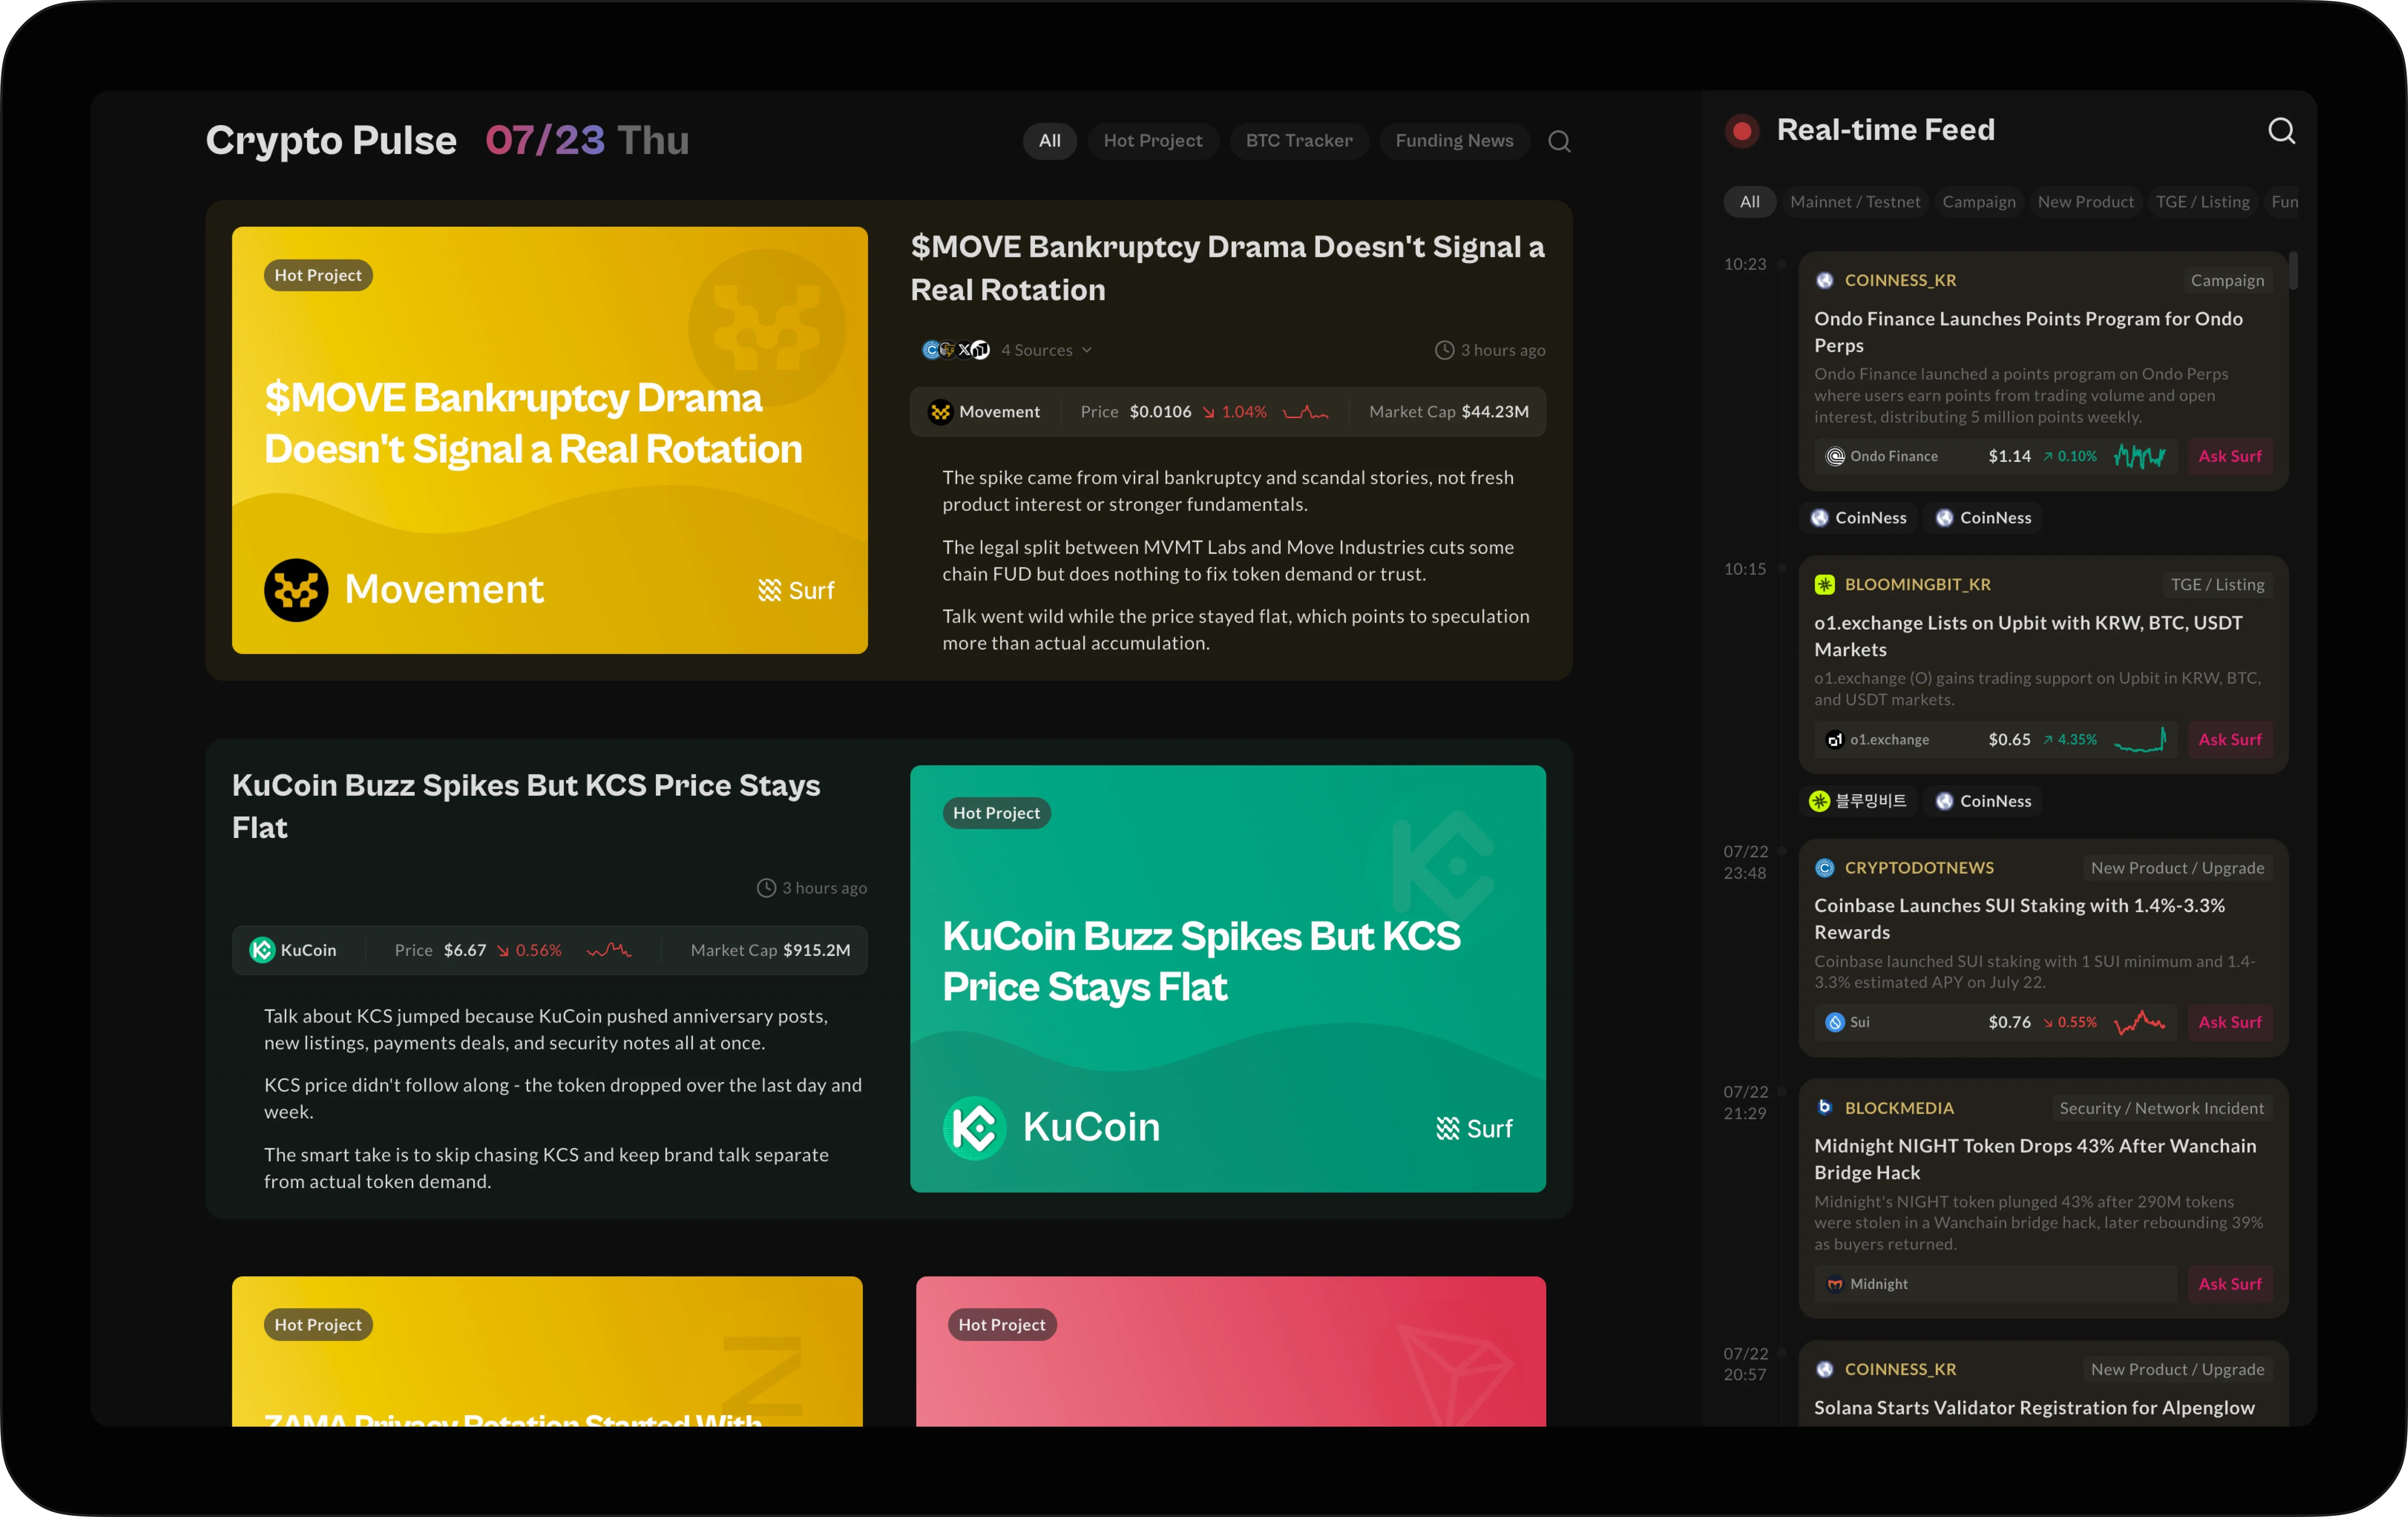
Task: Click the Sui red sparkline chart
Action: click(2140, 1023)
